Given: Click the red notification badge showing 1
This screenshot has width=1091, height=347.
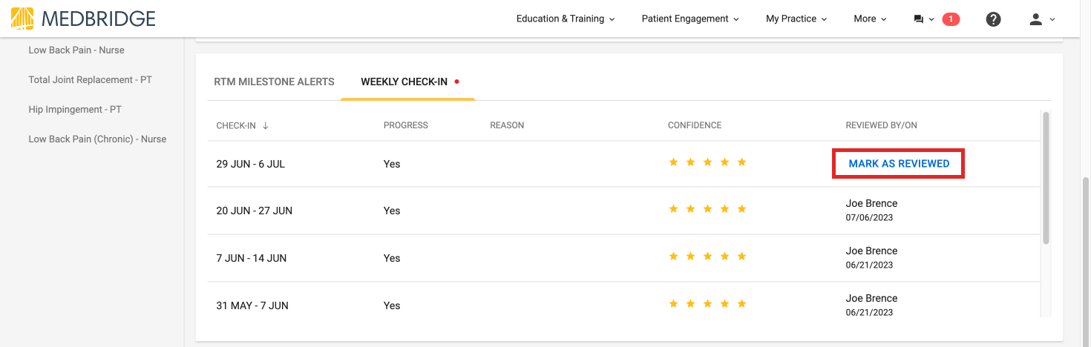Looking at the screenshot, I should [x=951, y=19].
